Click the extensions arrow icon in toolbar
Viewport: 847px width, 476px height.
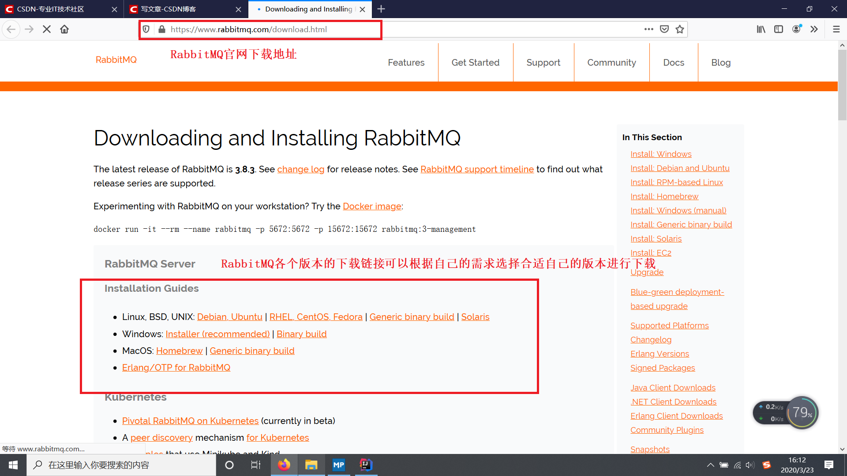(814, 30)
